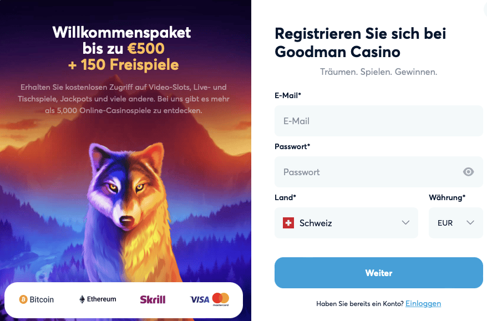The image size is (487, 321).
Task: Expand the Währung currency selector
Action: [x=455, y=222]
